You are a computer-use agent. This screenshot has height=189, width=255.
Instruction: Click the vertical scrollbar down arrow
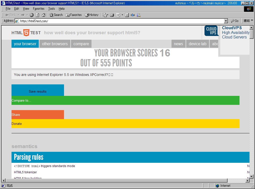coord(251,177)
